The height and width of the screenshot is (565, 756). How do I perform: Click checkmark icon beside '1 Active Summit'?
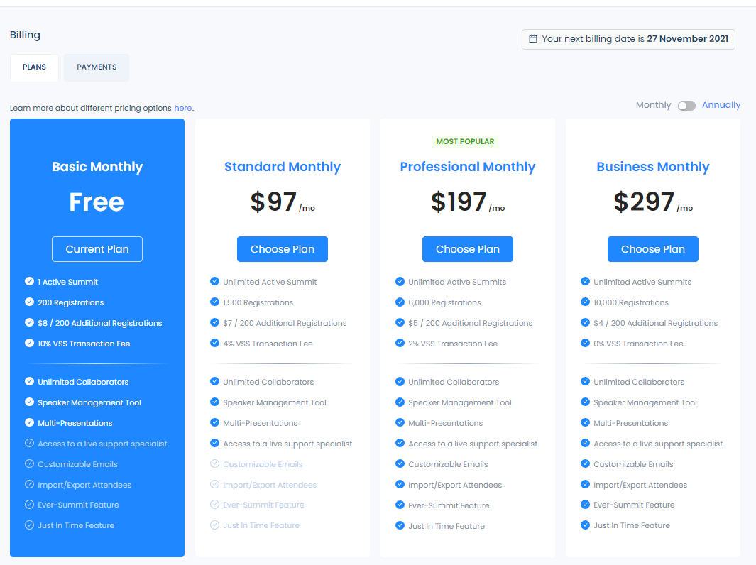(29, 281)
